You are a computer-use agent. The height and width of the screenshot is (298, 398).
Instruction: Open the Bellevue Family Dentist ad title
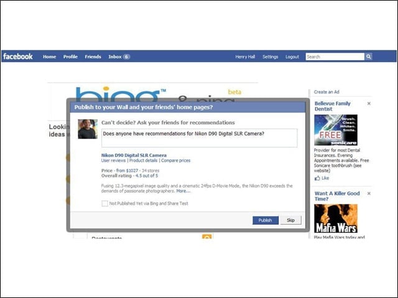[333, 106]
